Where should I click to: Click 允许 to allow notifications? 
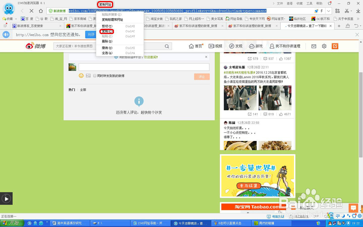point(91,35)
